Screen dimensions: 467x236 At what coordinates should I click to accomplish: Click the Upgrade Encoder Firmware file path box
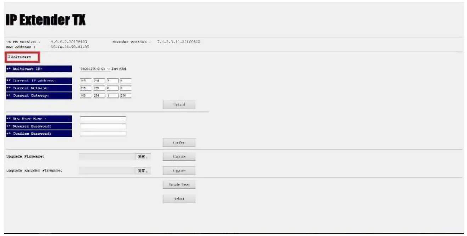click(x=107, y=171)
